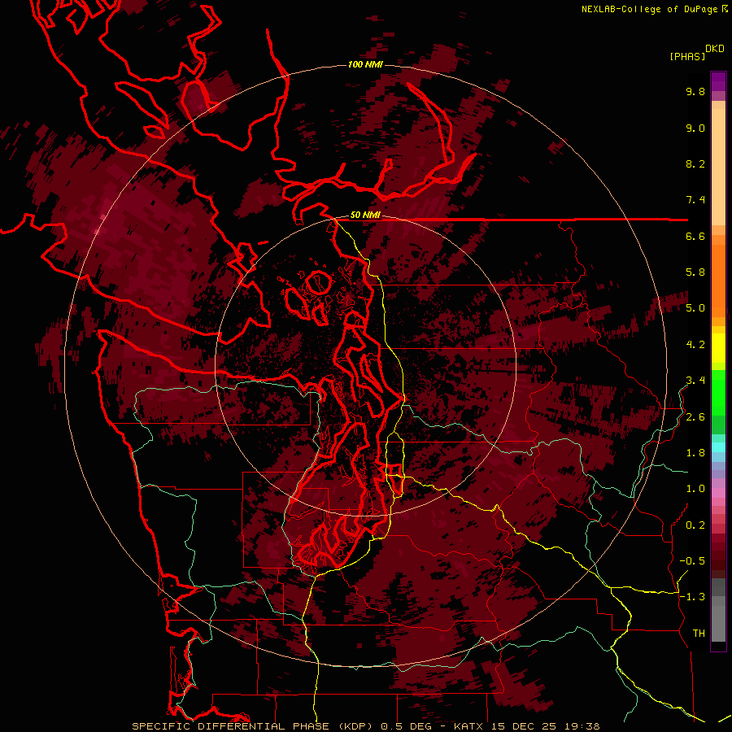Click the yellow band of the color bar

pyautogui.click(x=718, y=348)
